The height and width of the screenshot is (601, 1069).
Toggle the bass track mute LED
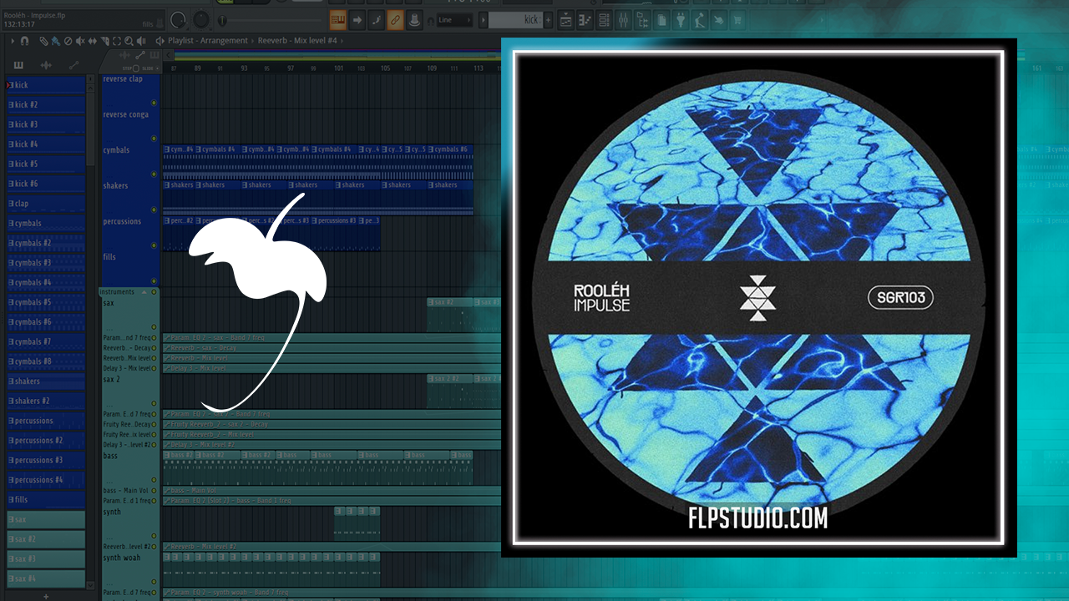pyautogui.click(x=154, y=481)
